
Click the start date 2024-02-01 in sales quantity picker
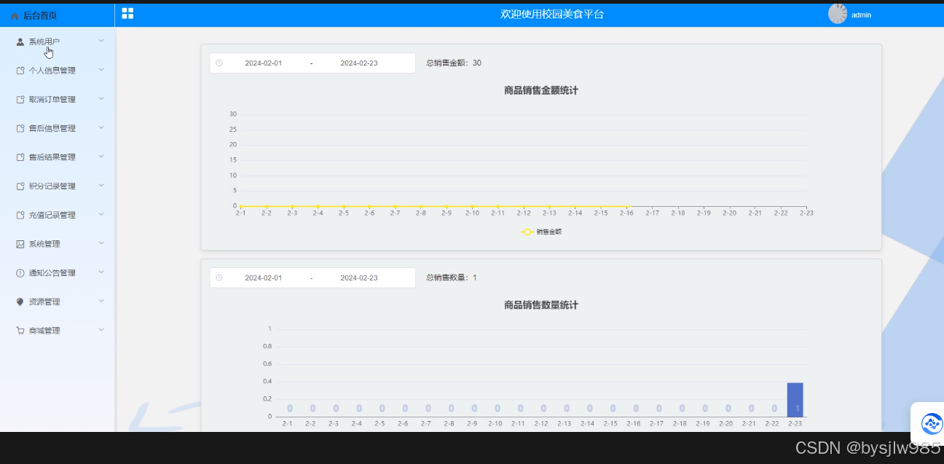[263, 278]
